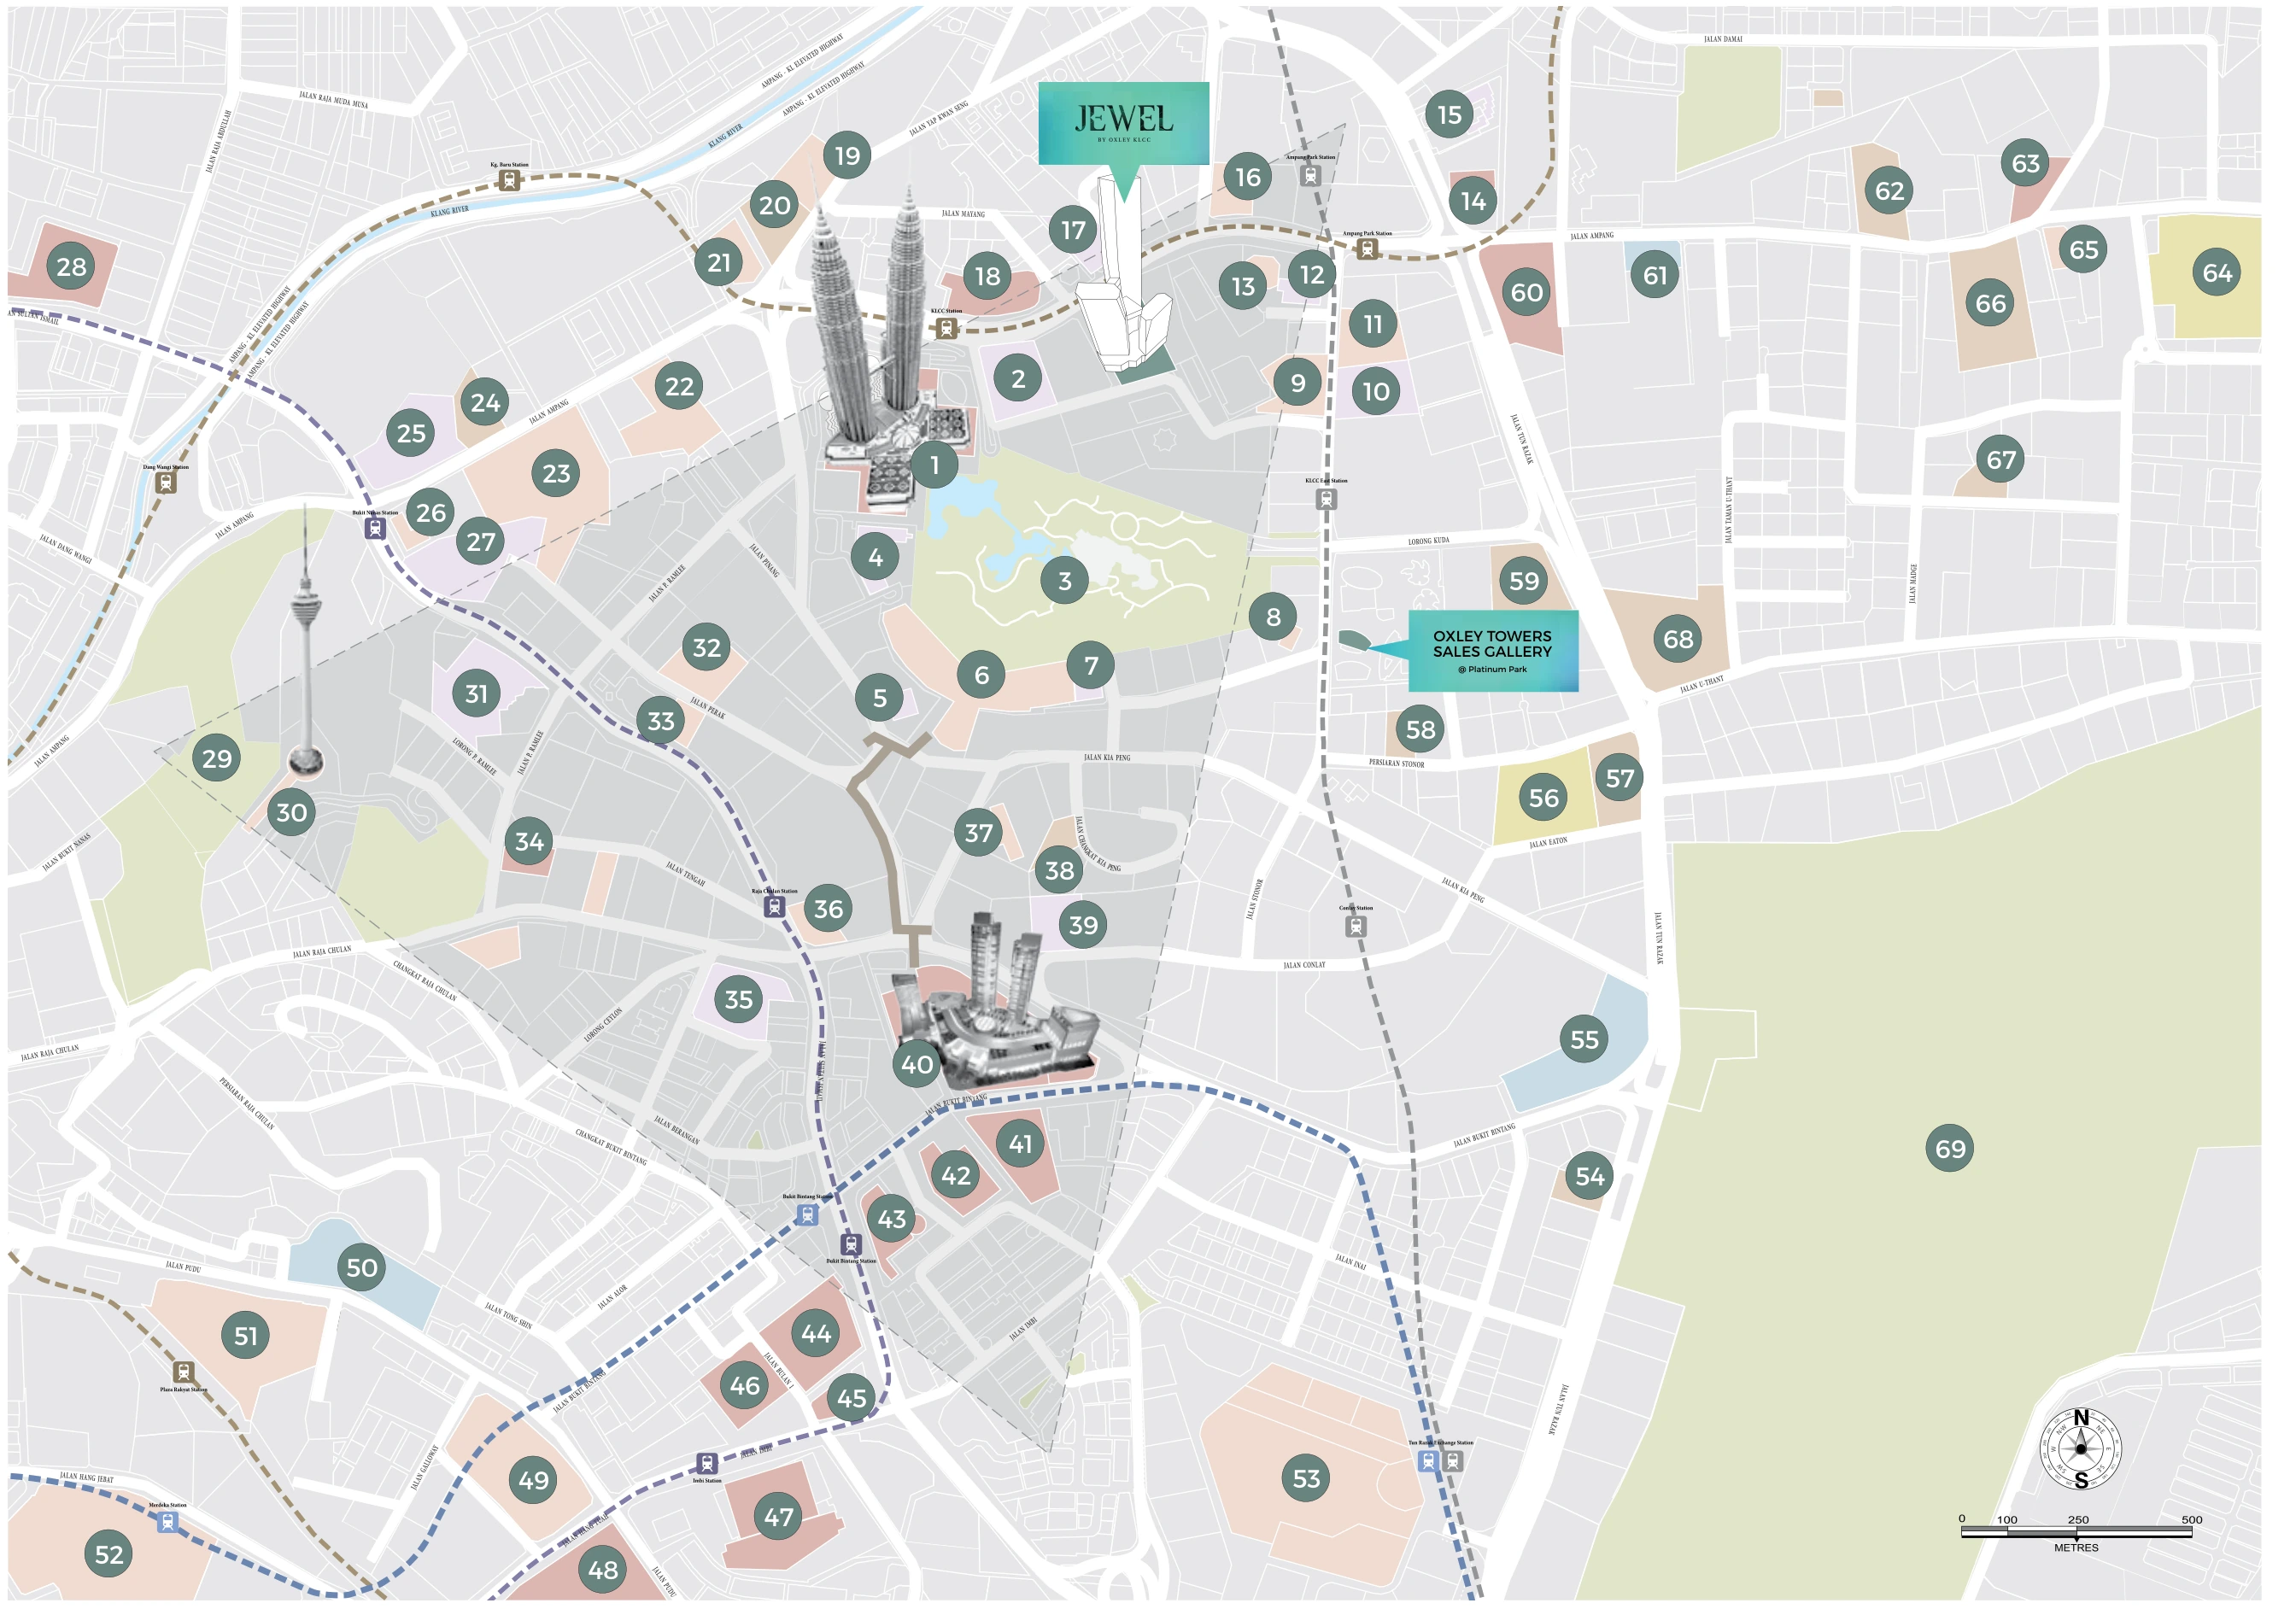The height and width of the screenshot is (1609, 2296).
Task: Click the "JALAN RAJA MUDA MUSA" road label
Action: tap(336, 100)
